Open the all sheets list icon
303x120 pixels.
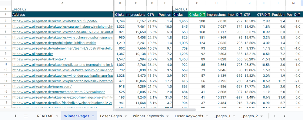coord(25,116)
